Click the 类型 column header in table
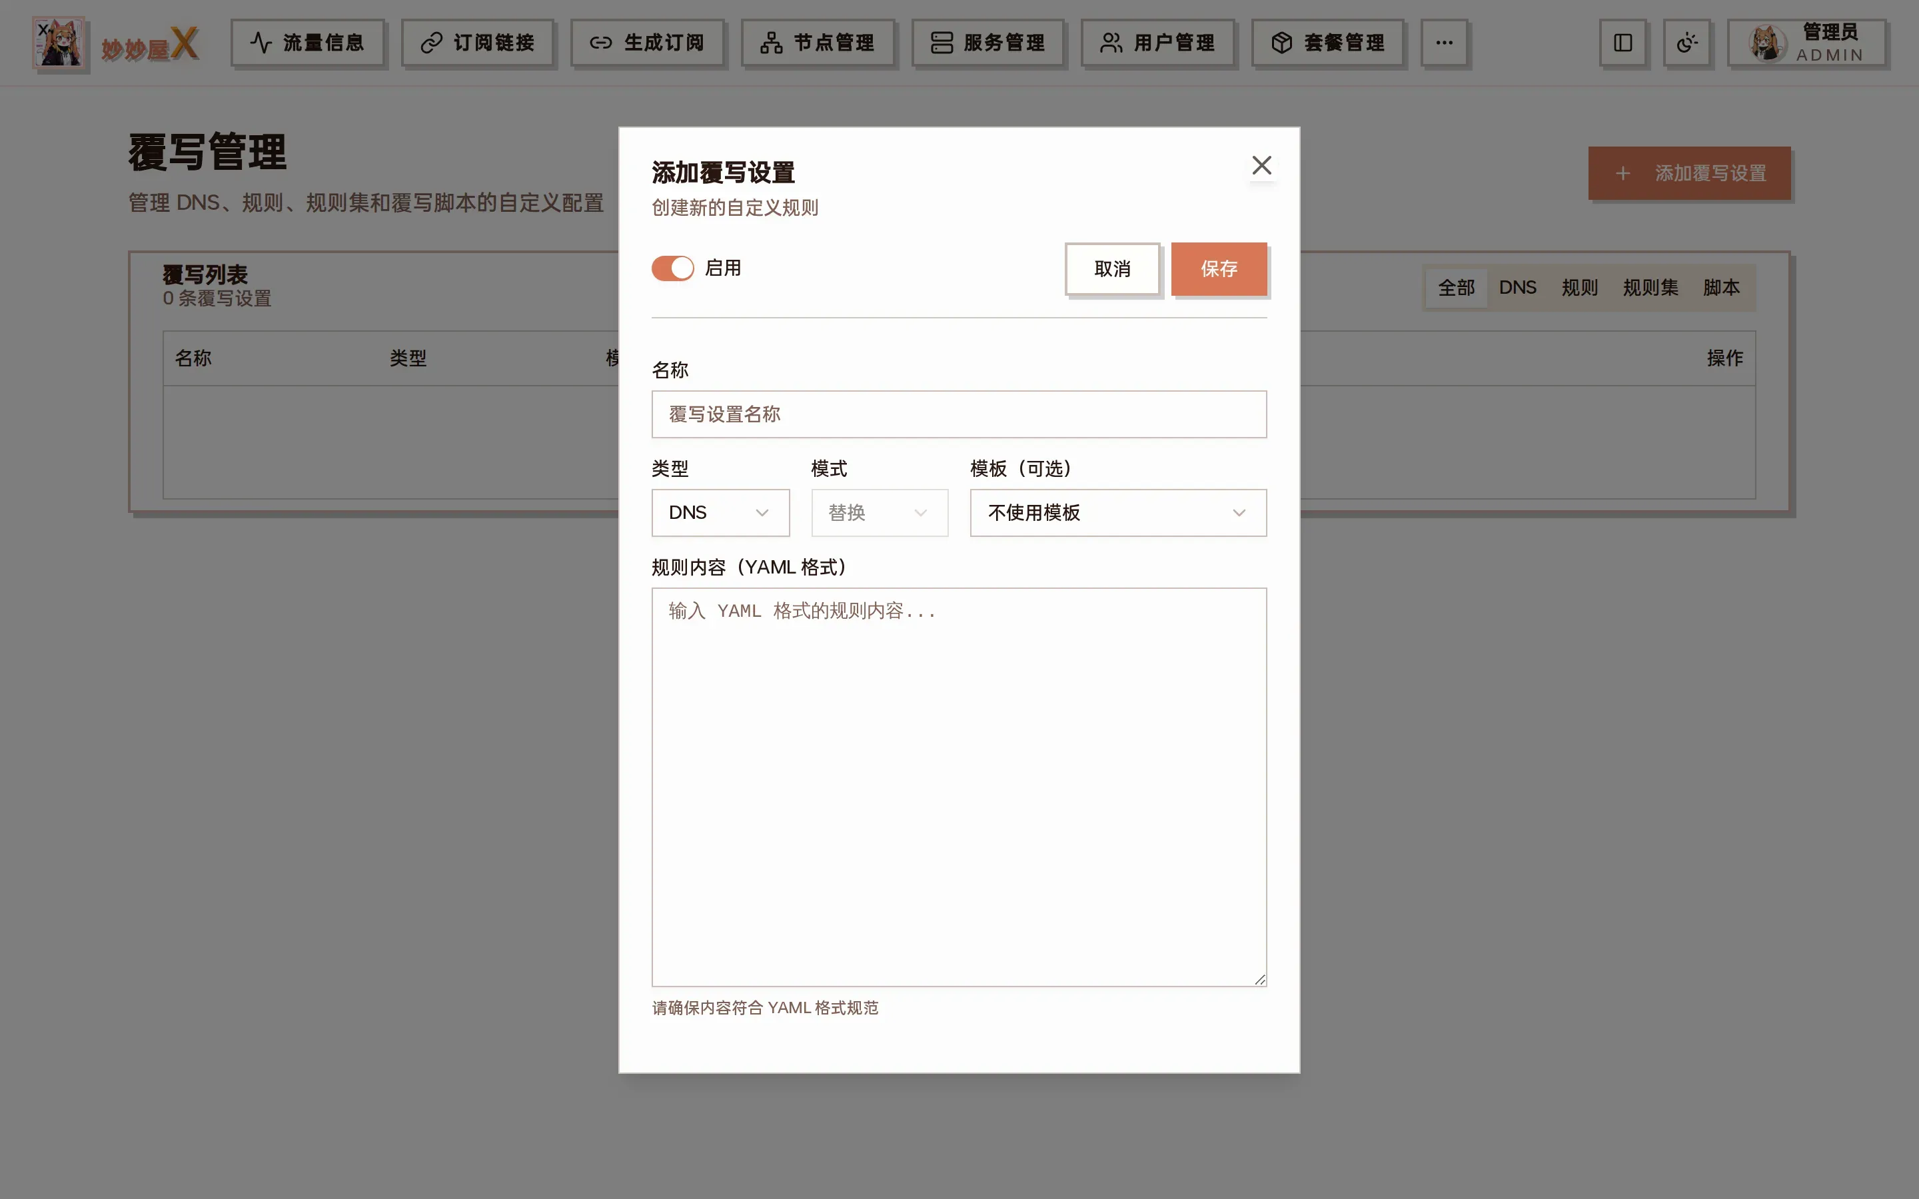This screenshot has height=1199, width=1919. tap(408, 358)
